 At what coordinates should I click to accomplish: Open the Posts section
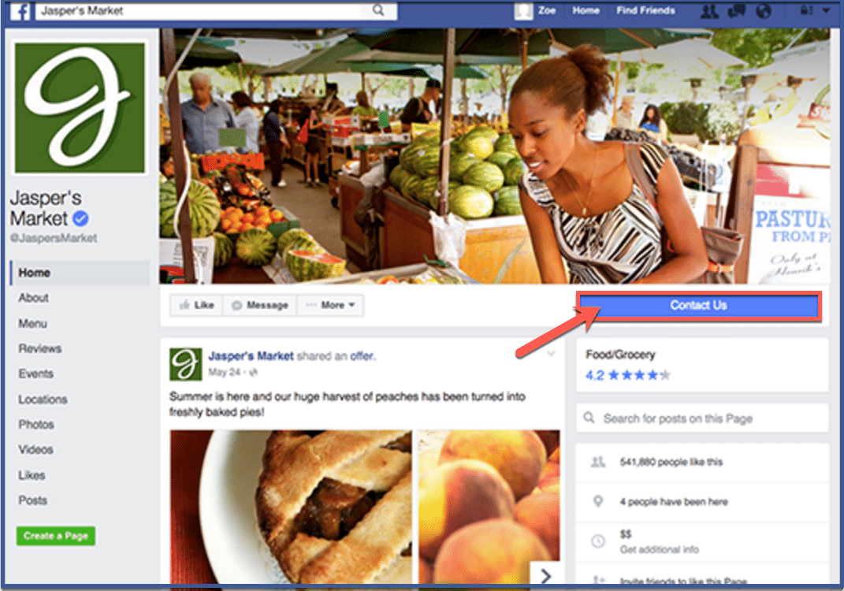(x=33, y=500)
